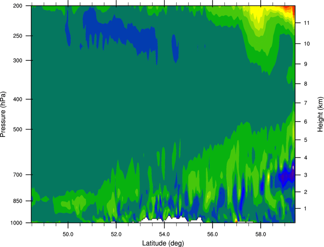The image size is (324, 247).
Task: Click the Pressure (hPa) axis title
Action: (3, 114)
